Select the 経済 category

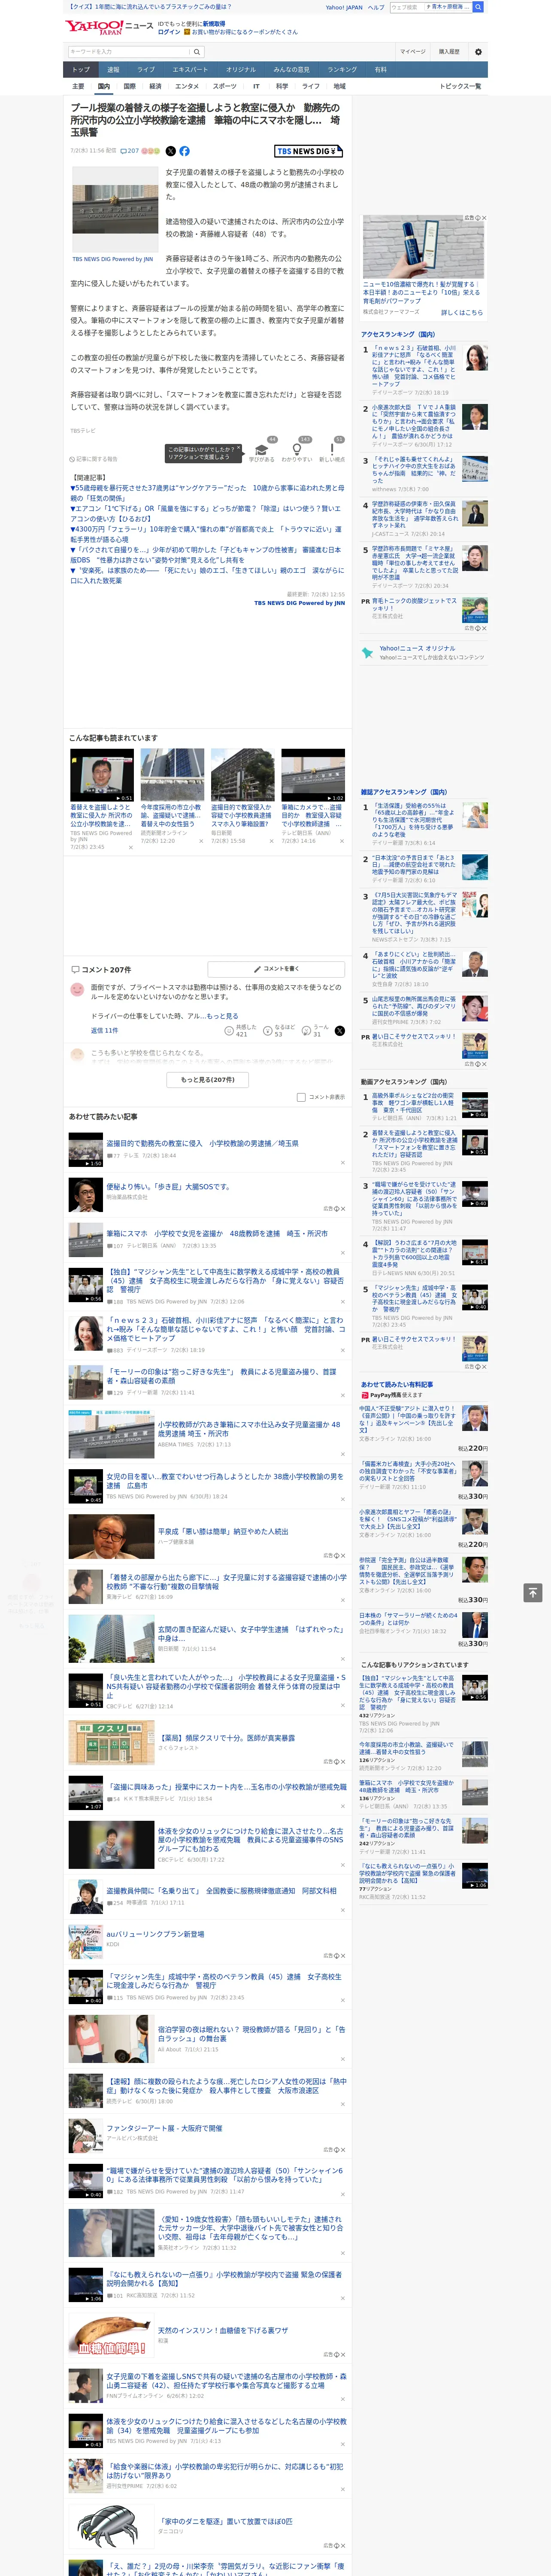[155, 87]
